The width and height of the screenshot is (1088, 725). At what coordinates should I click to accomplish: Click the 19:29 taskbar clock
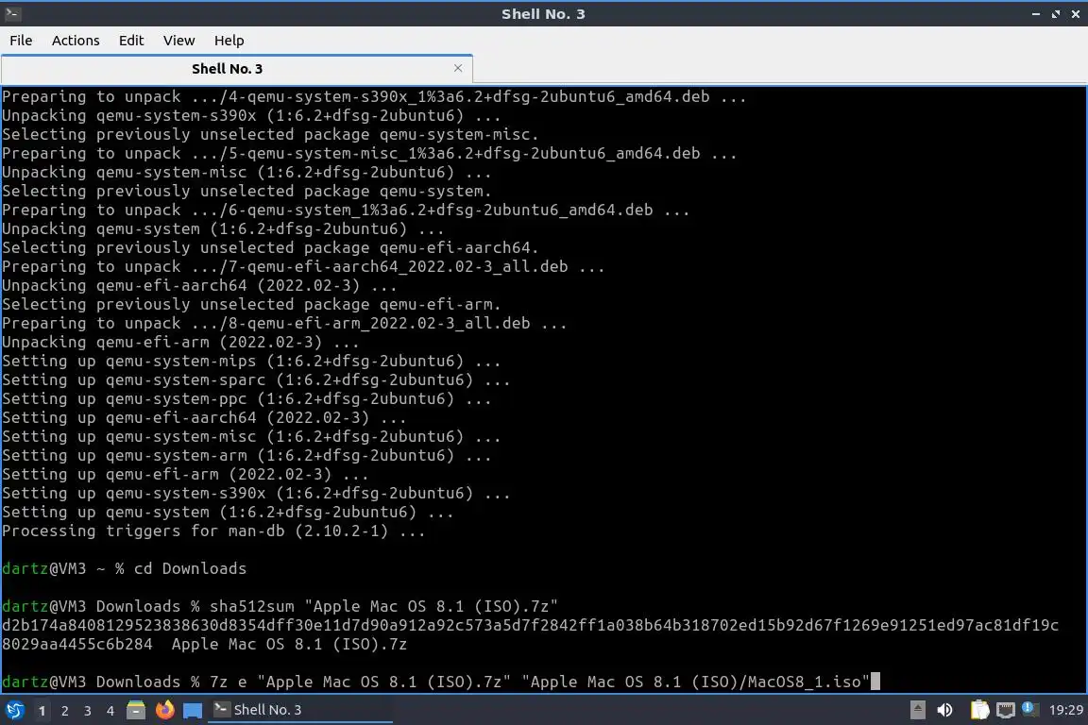tap(1065, 710)
